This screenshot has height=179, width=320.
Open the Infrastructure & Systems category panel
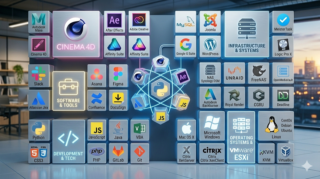tap(247, 34)
